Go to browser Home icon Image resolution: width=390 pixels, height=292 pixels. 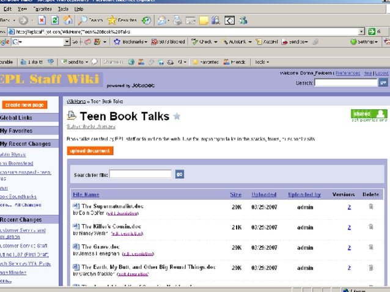[68, 20]
